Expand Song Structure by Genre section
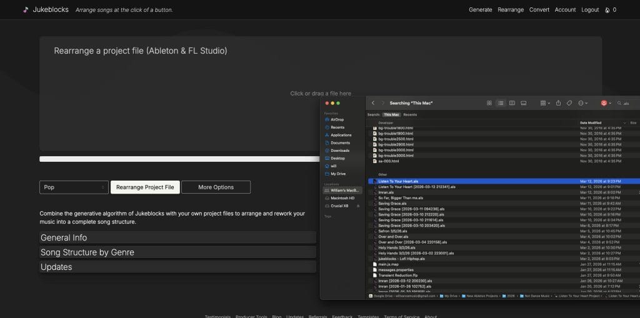640x318 pixels. click(177, 252)
